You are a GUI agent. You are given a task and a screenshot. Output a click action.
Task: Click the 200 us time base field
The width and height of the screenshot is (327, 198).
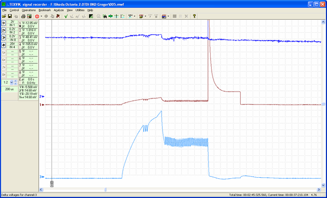pyautogui.click(x=9, y=89)
